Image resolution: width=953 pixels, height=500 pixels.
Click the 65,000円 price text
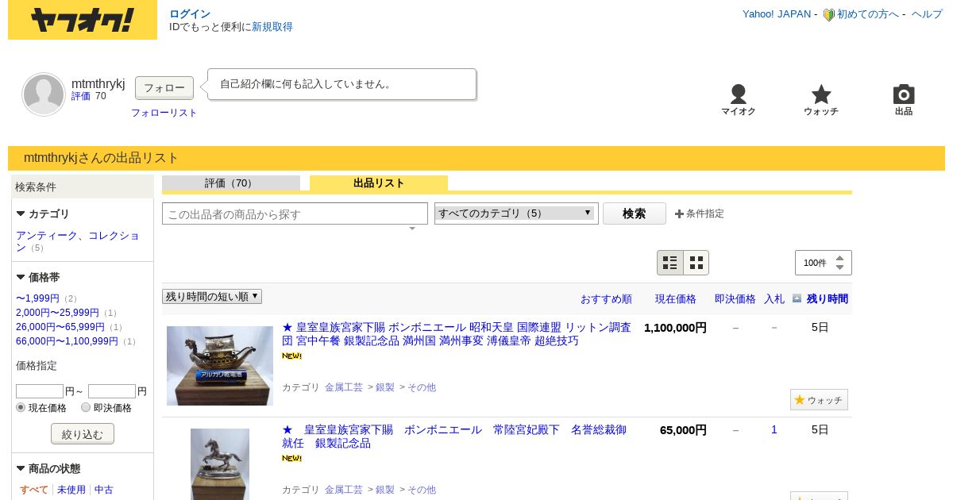683,429
